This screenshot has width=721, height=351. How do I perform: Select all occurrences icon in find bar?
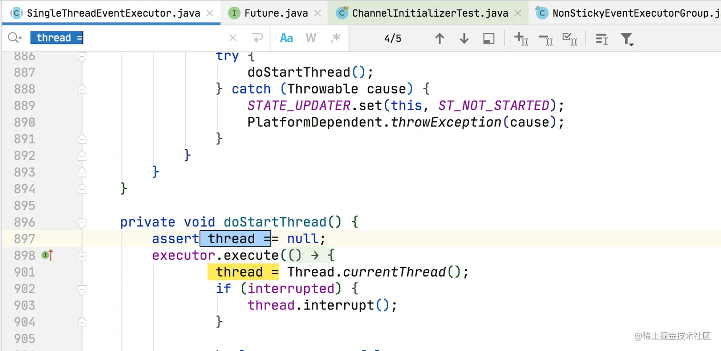[x=570, y=39]
